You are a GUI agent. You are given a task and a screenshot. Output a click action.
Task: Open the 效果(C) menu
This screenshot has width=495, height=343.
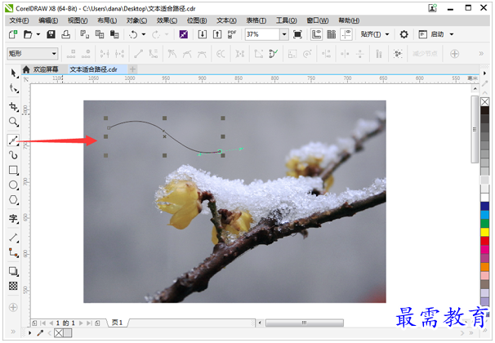click(167, 20)
